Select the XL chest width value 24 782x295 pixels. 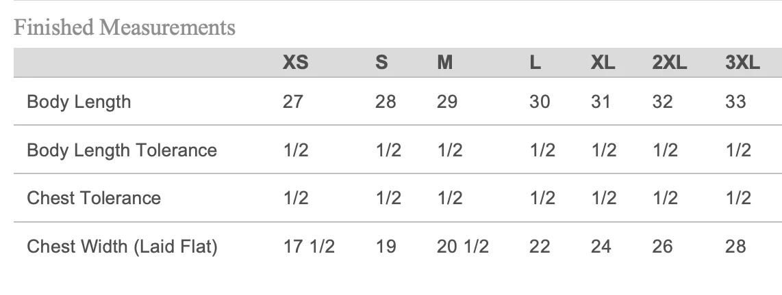tap(601, 246)
